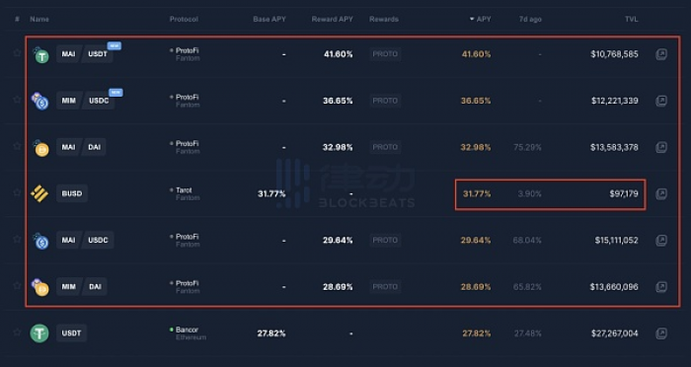Image resolution: width=691 pixels, height=367 pixels.
Task: Click the PROTO rewards badge in MIM/USDC row
Action: click(385, 101)
